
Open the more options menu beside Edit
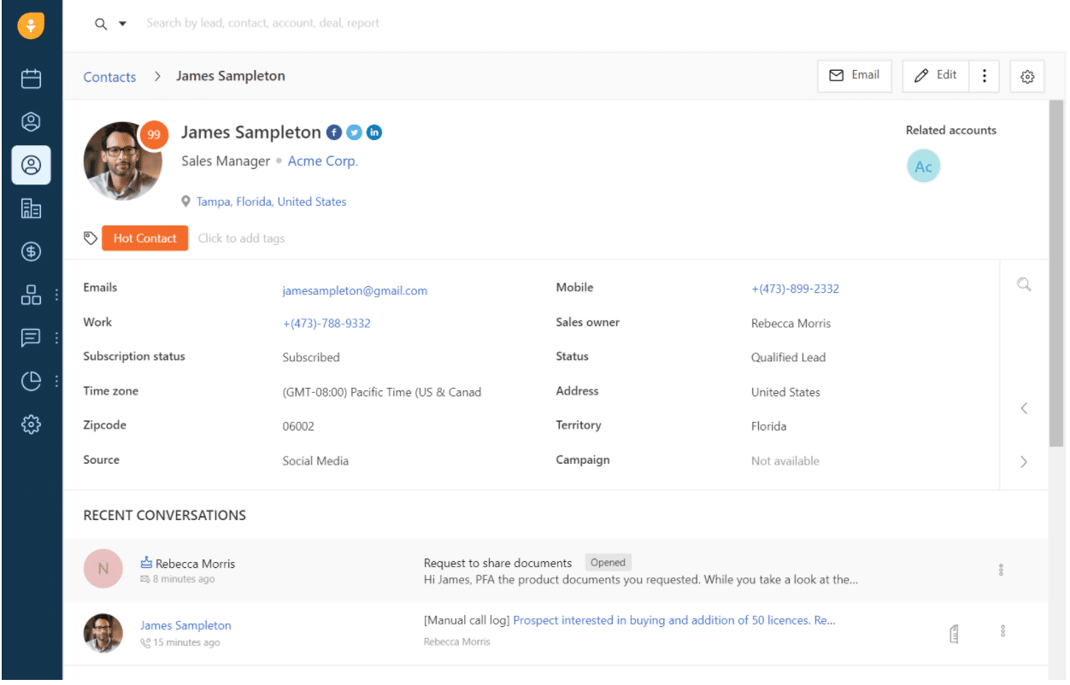pos(985,76)
